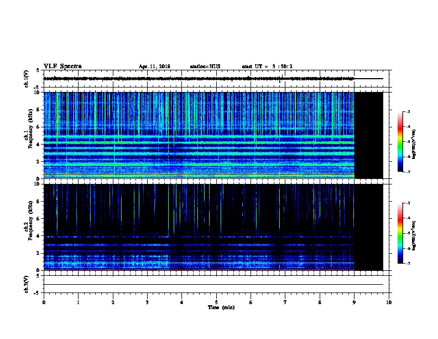Click the "VLF Spectra" plot title
438x339 pixels.
pos(62,66)
